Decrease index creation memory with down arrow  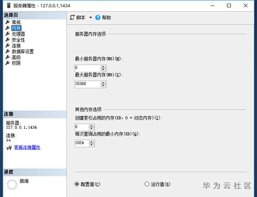92,129
